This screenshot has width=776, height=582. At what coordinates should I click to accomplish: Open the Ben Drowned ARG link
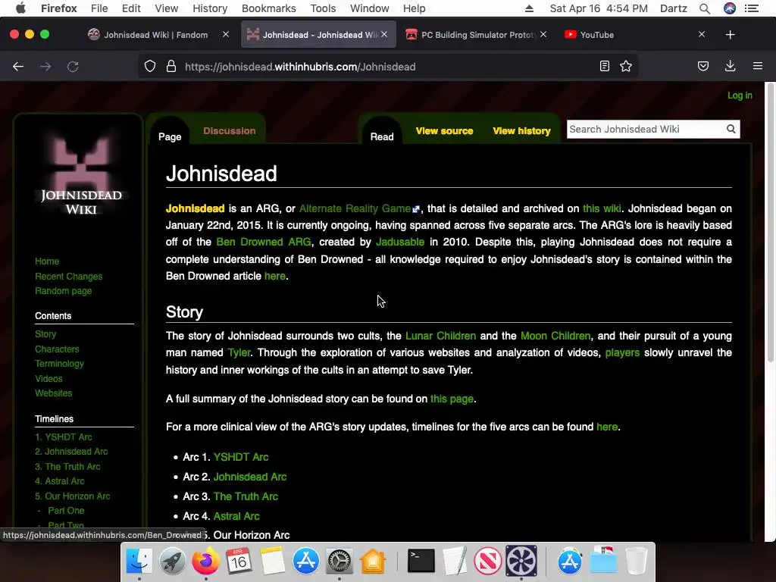click(264, 242)
